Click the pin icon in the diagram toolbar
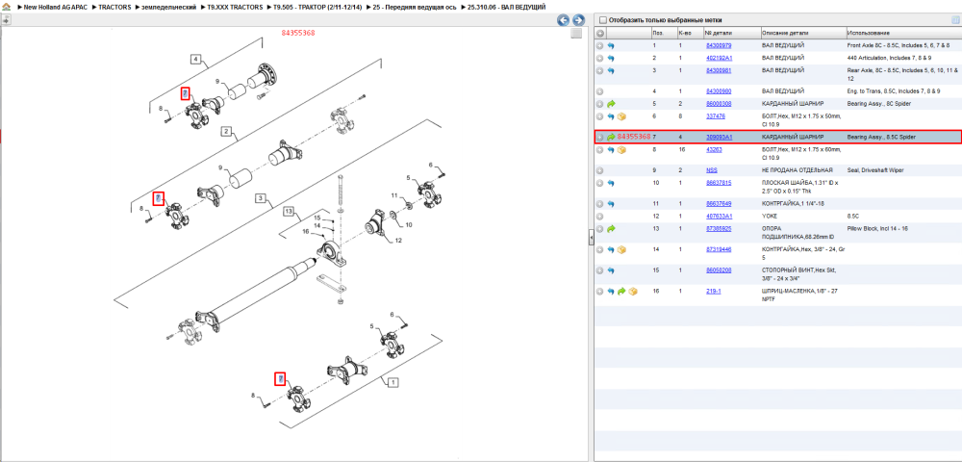The width and height of the screenshot is (962, 462). point(6,19)
